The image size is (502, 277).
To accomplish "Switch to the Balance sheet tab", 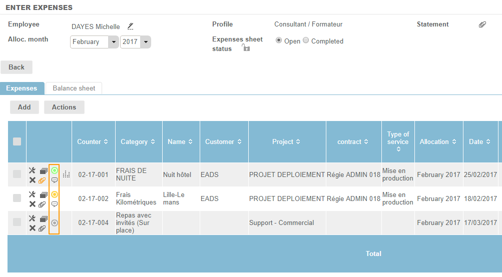I will point(74,88).
